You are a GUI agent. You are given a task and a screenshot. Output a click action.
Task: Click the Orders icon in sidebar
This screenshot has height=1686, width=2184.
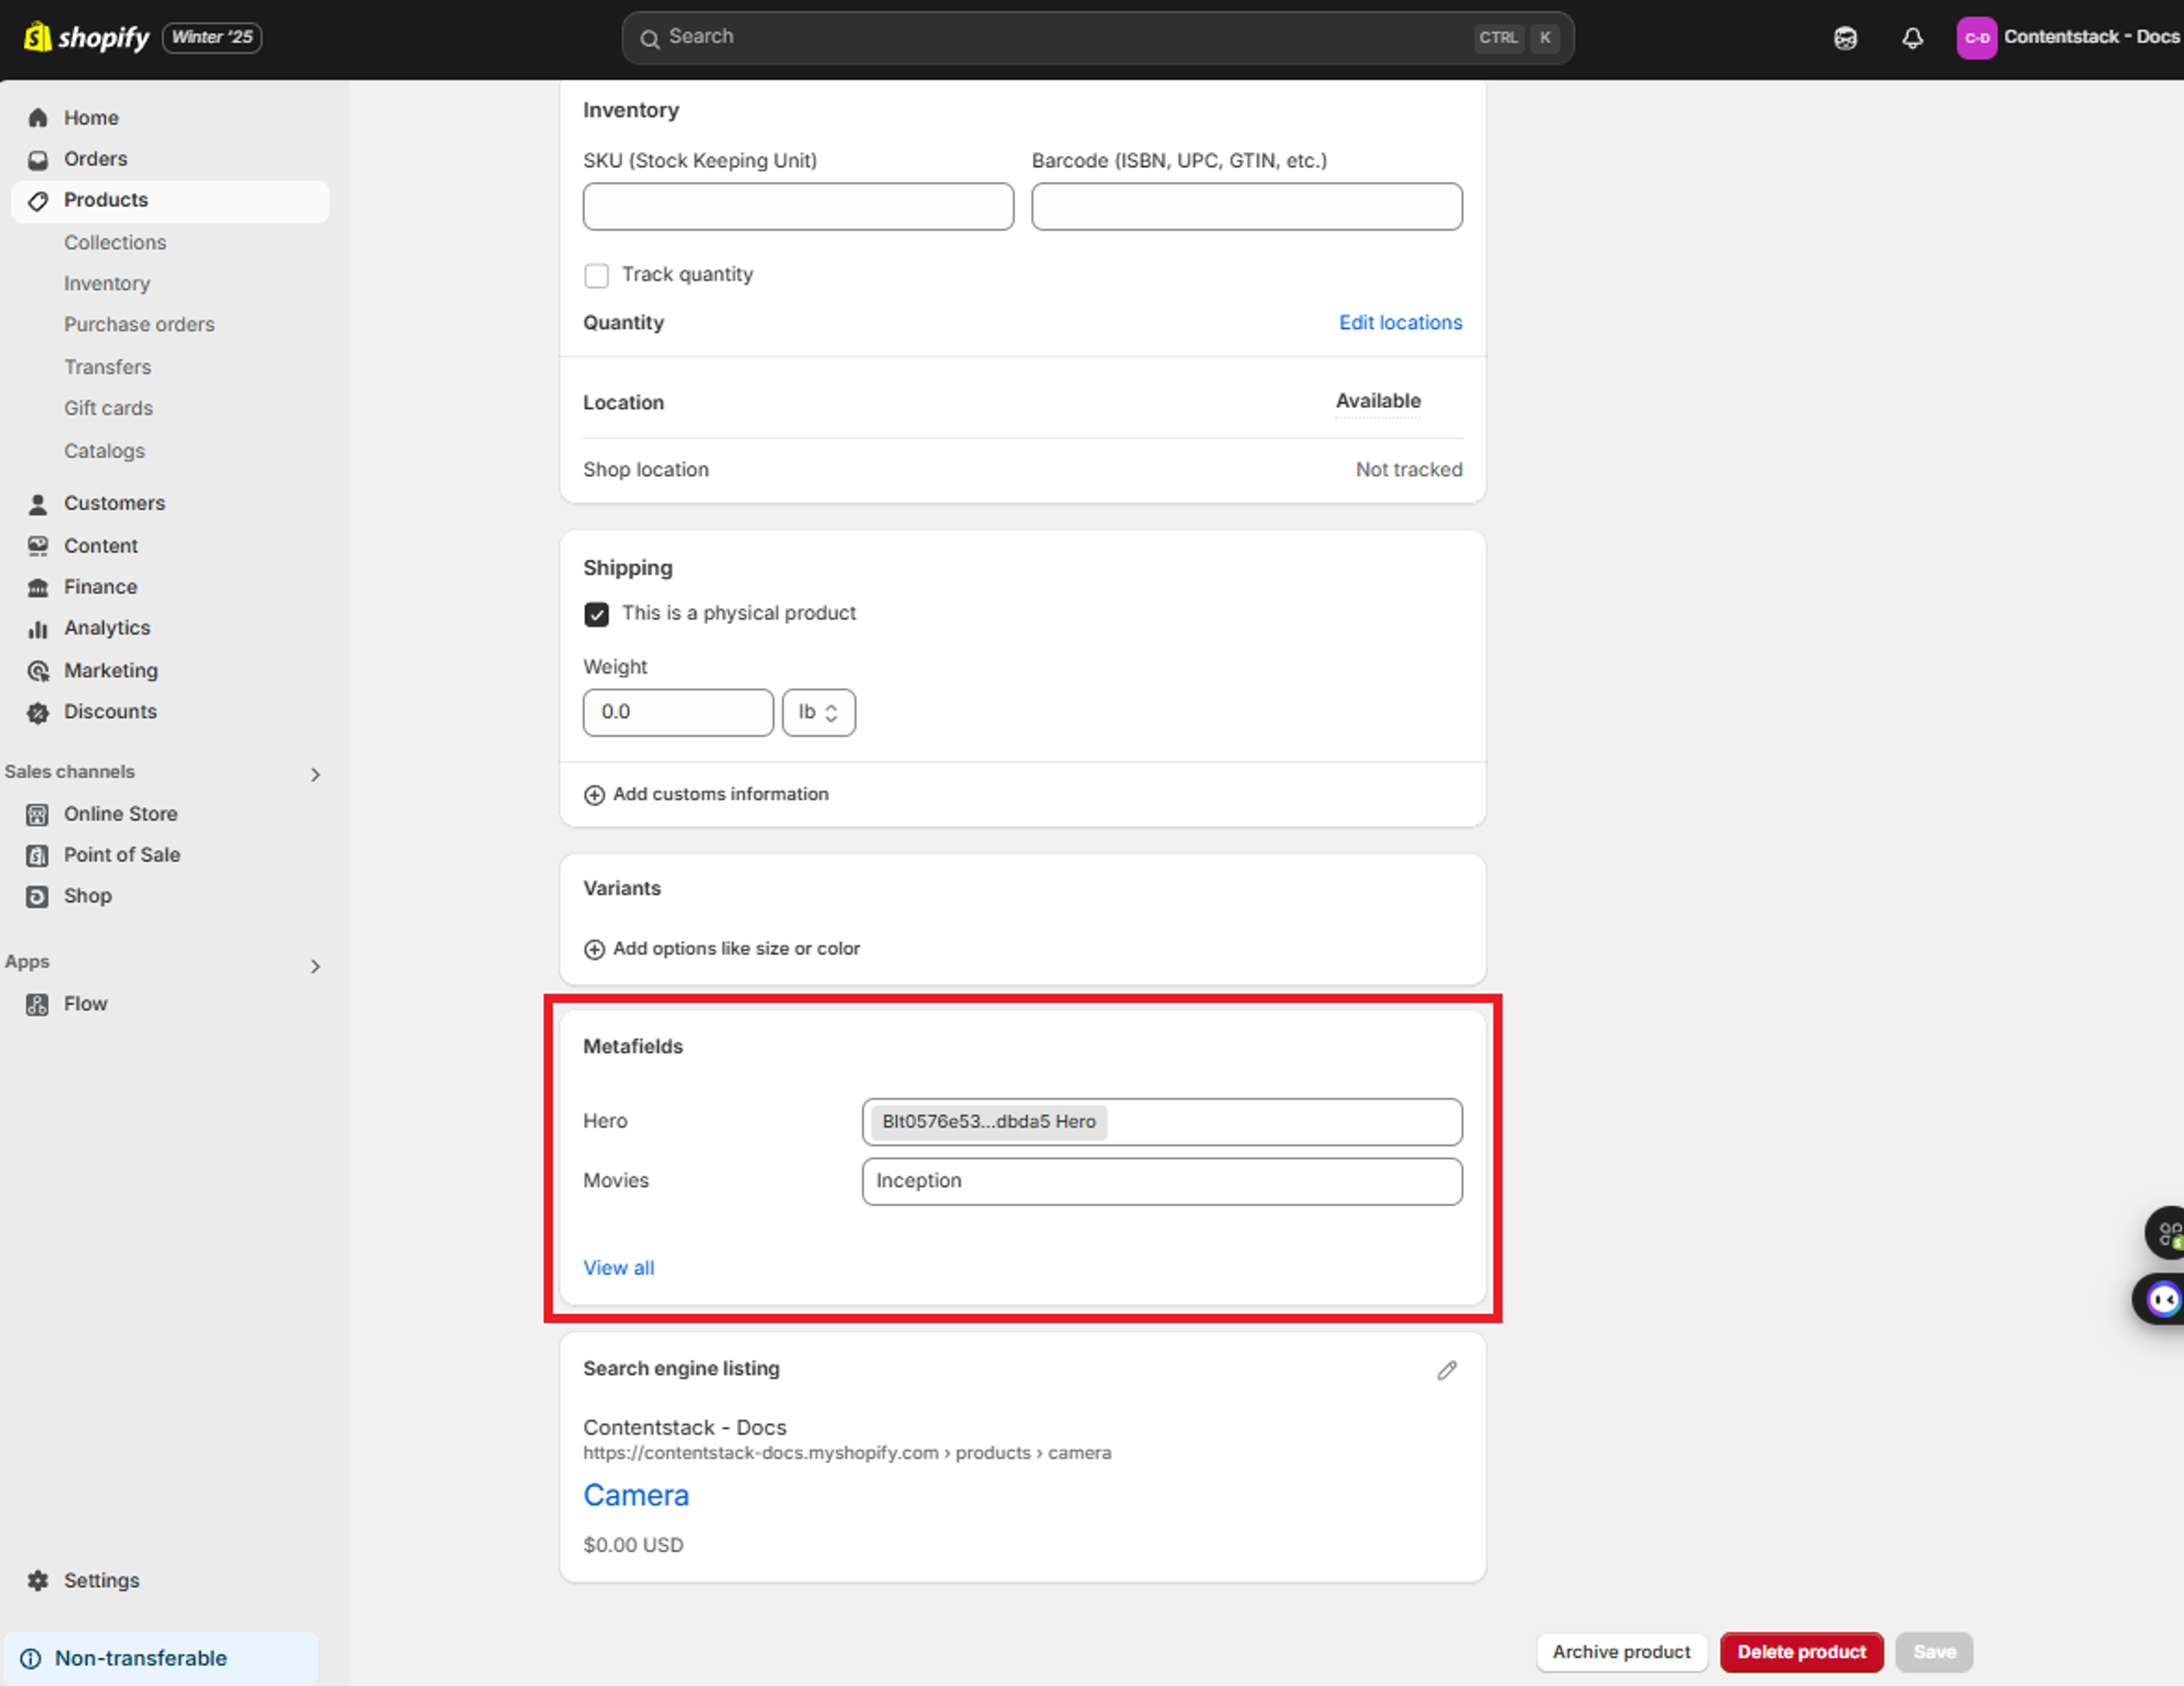38,159
